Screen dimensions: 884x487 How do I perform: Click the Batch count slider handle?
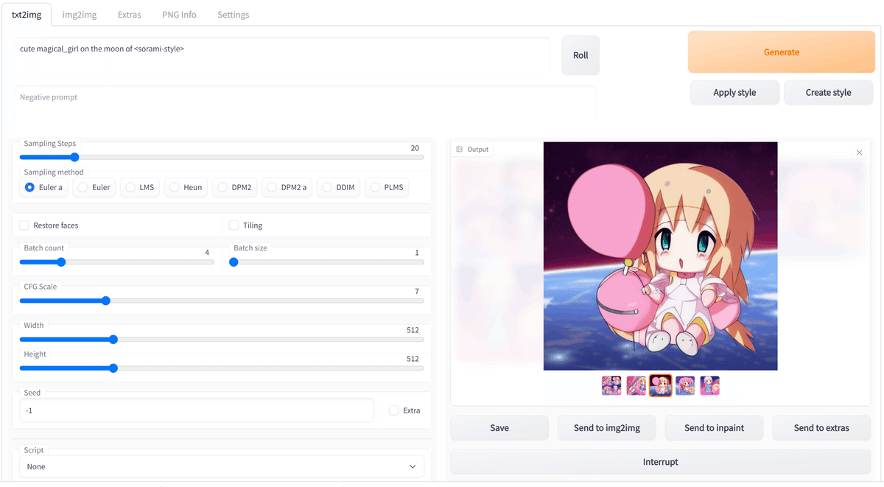point(61,262)
